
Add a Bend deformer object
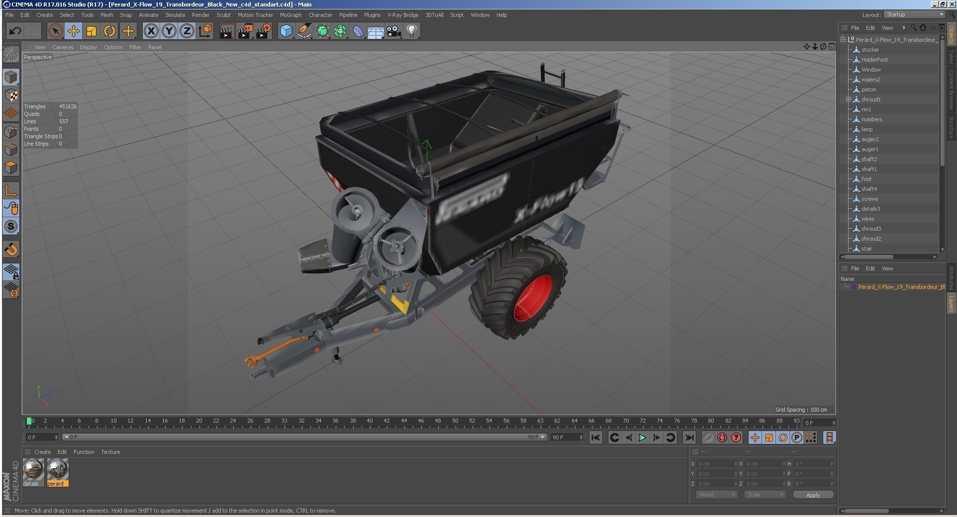[358, 31]
